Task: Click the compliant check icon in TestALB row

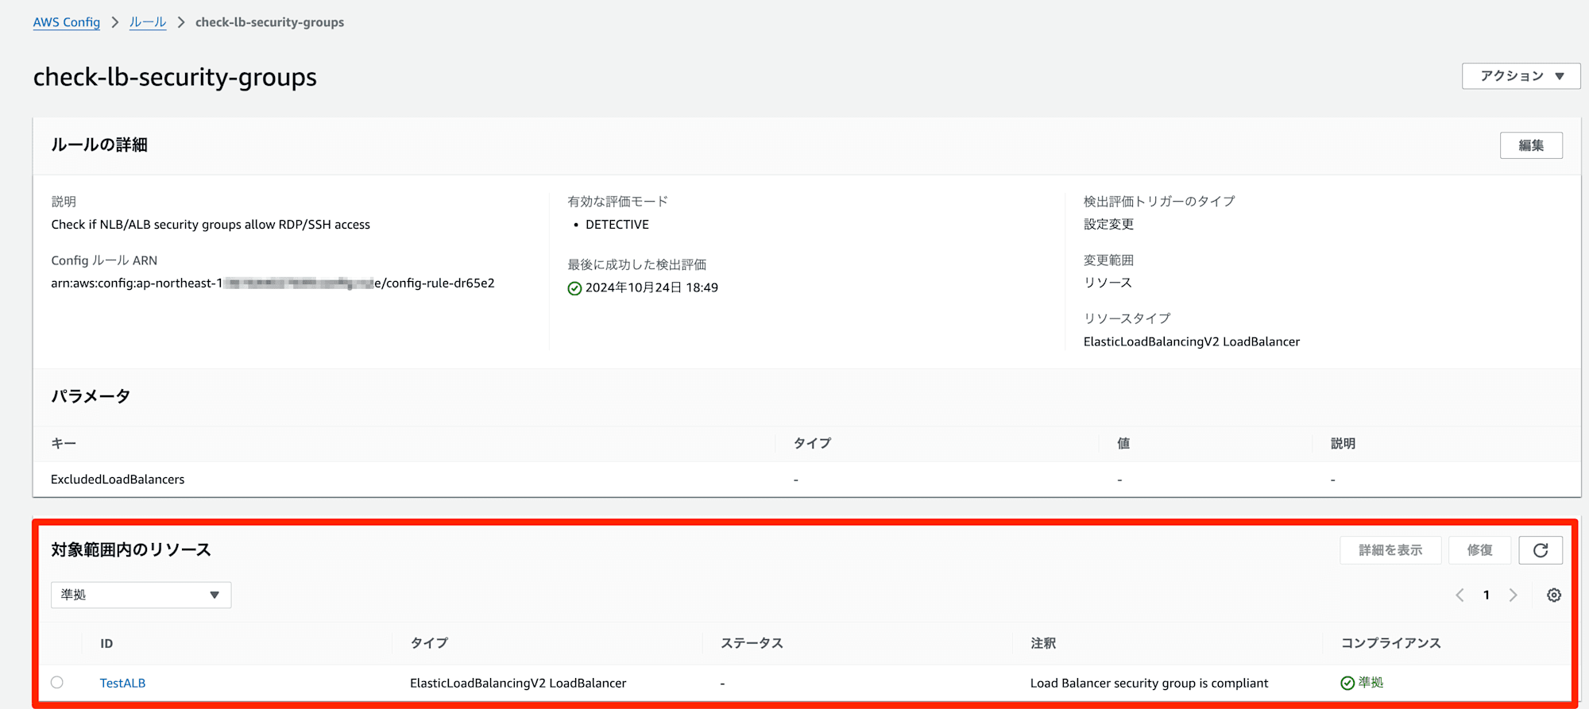Action: [1347, 683]
